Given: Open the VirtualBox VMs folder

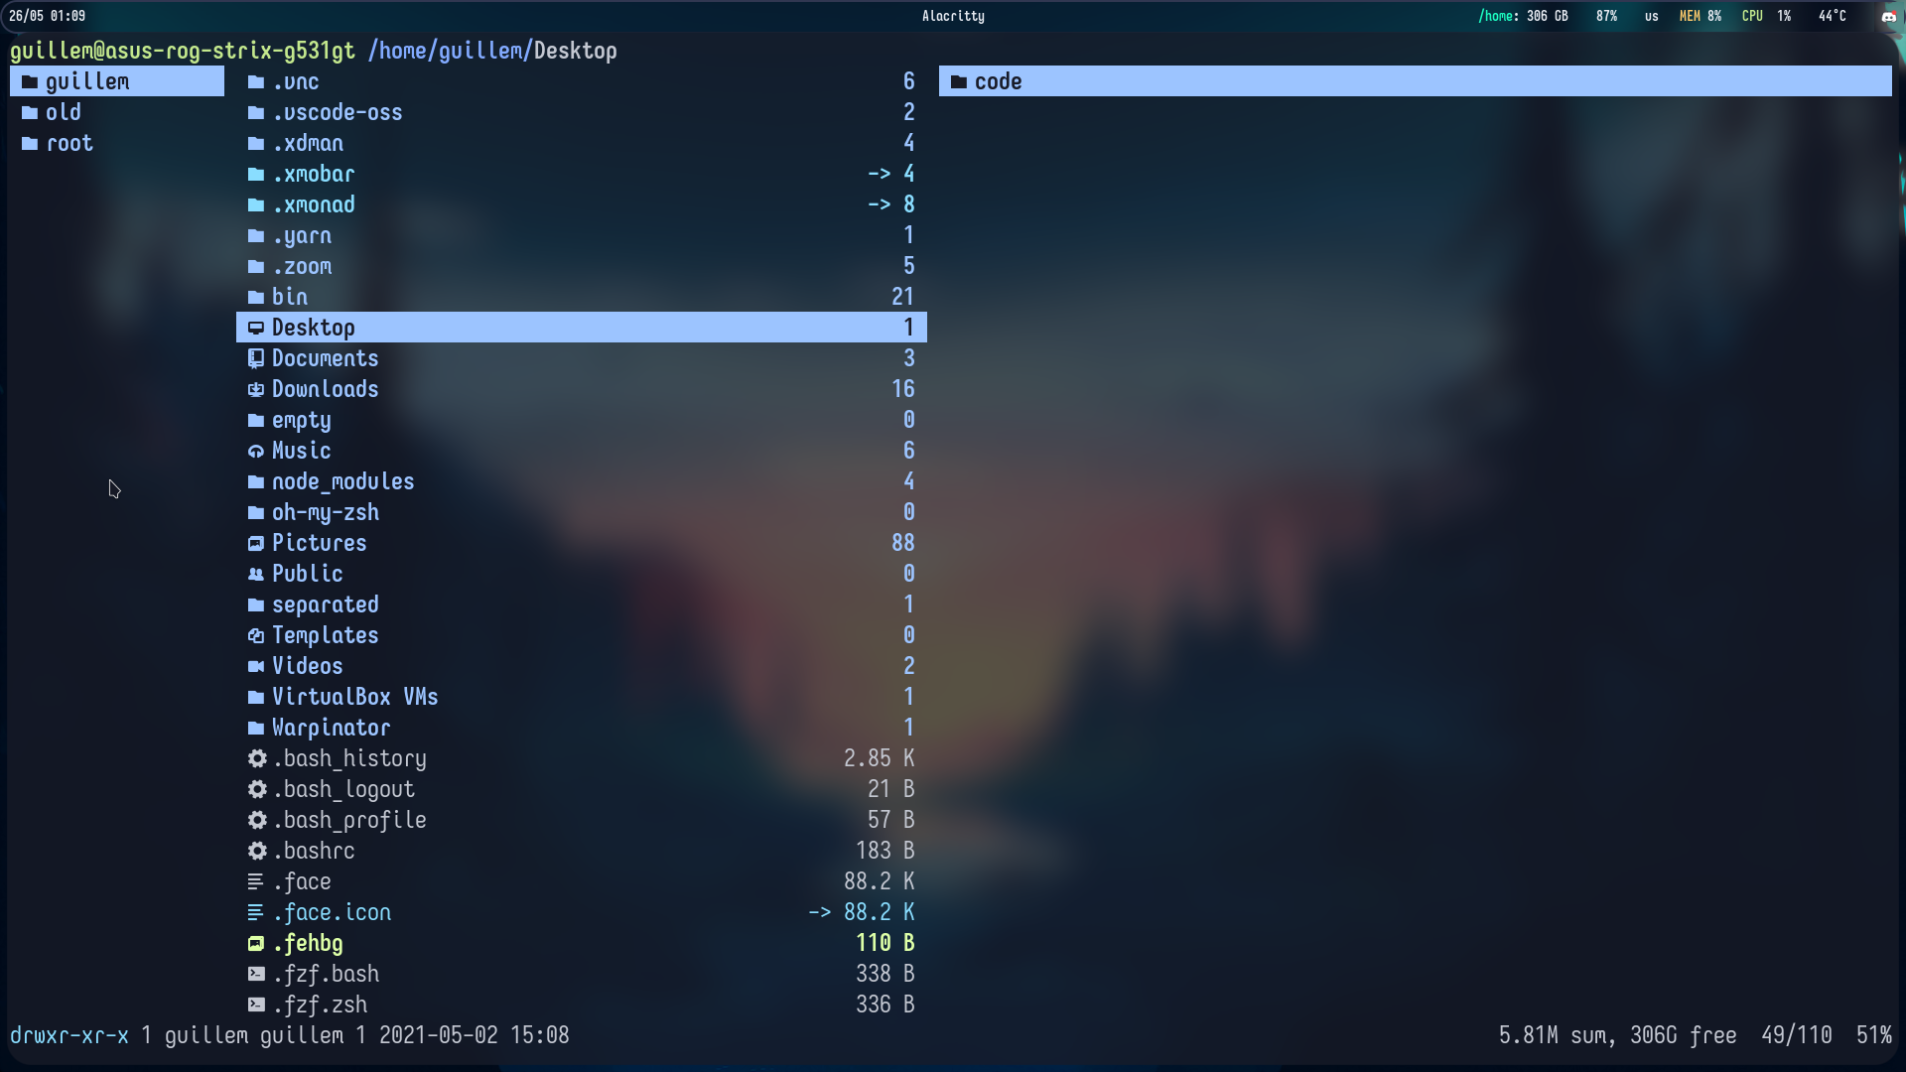Looking at the screenshot, I should tap(354, 698).
